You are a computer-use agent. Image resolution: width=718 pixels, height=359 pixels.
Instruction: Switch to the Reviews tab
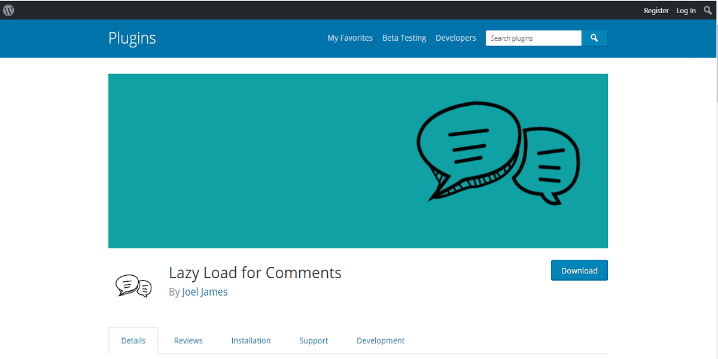(188, 340)
